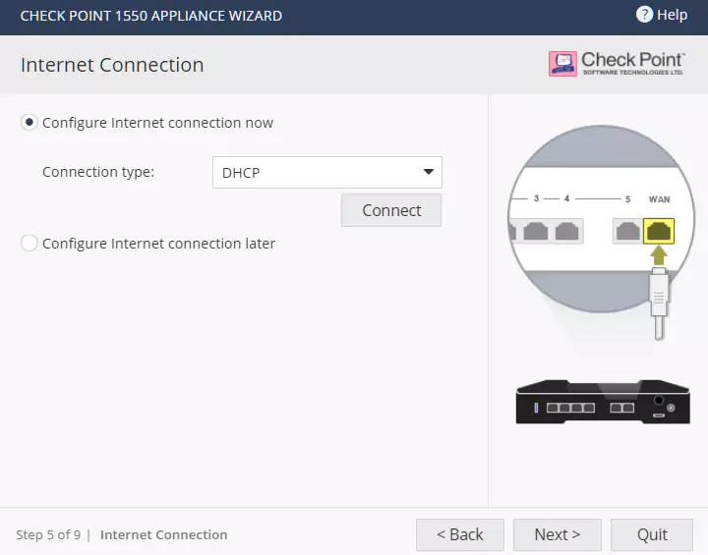Screen dimensions: 708x555
Task: Open the Help link text
Action: click(673, 15)
